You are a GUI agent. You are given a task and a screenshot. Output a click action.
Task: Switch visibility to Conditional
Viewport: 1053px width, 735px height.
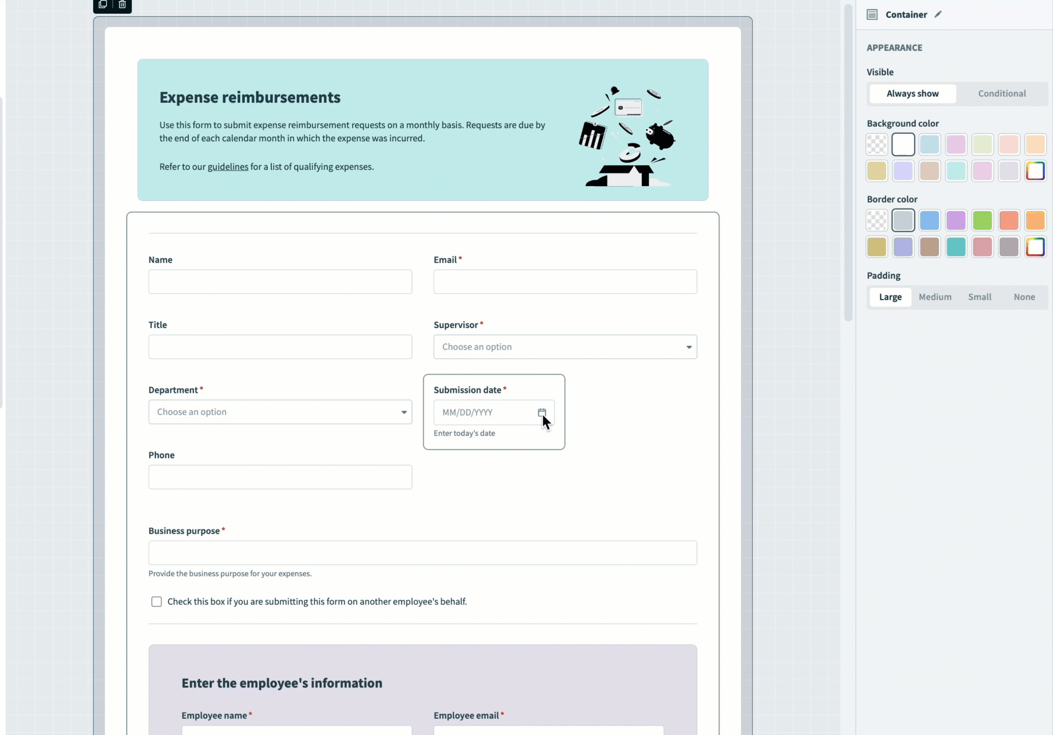[1001, 93]
